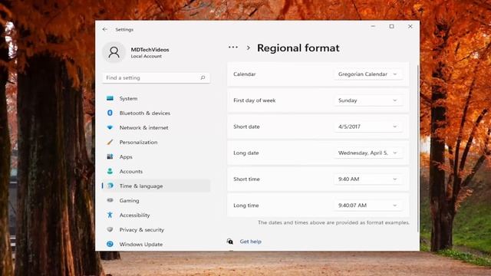The image size is (491, 276).
Task: Click the Network & internet wifi icon
Action: click(x=110, y=127)
